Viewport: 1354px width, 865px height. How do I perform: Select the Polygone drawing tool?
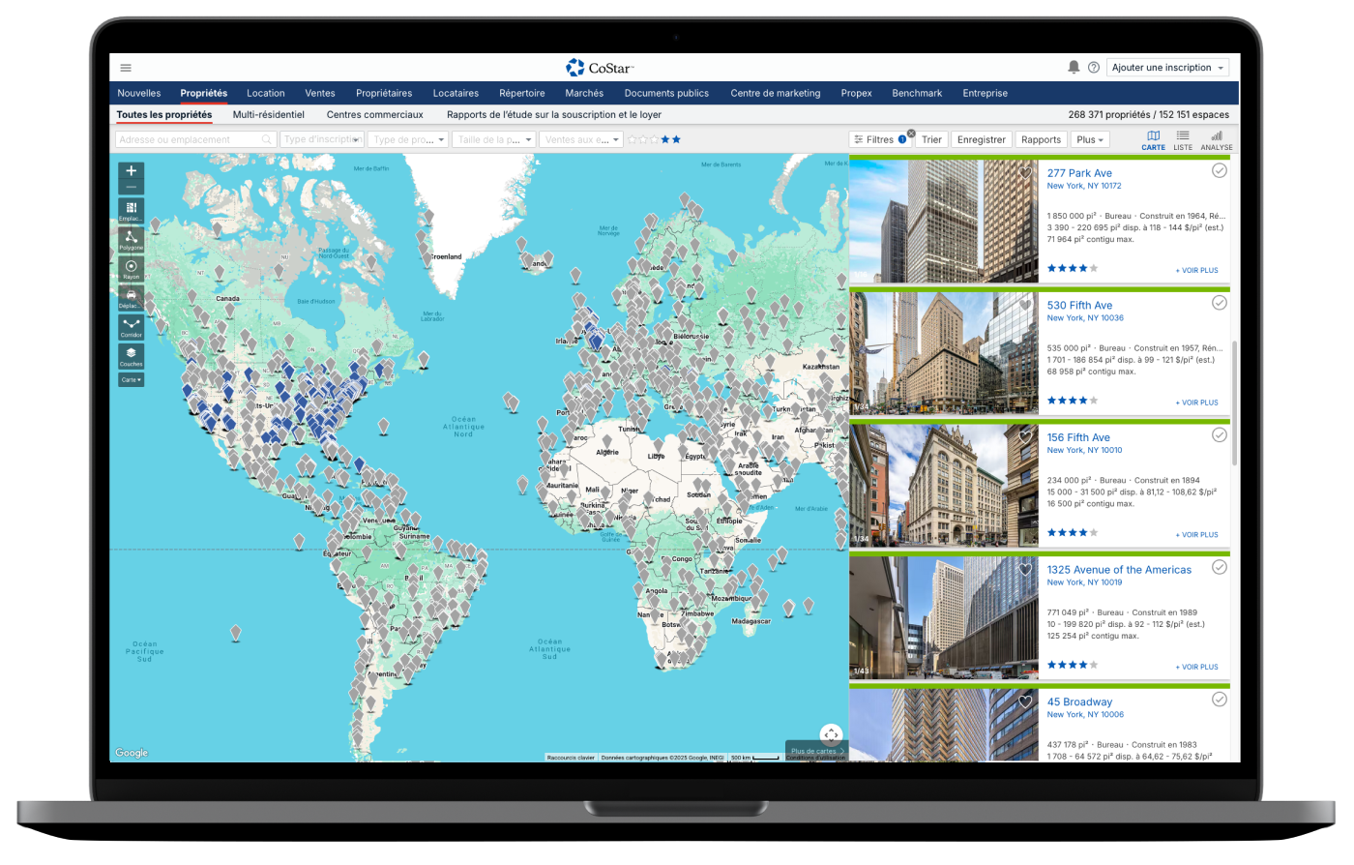click(131, 239)
